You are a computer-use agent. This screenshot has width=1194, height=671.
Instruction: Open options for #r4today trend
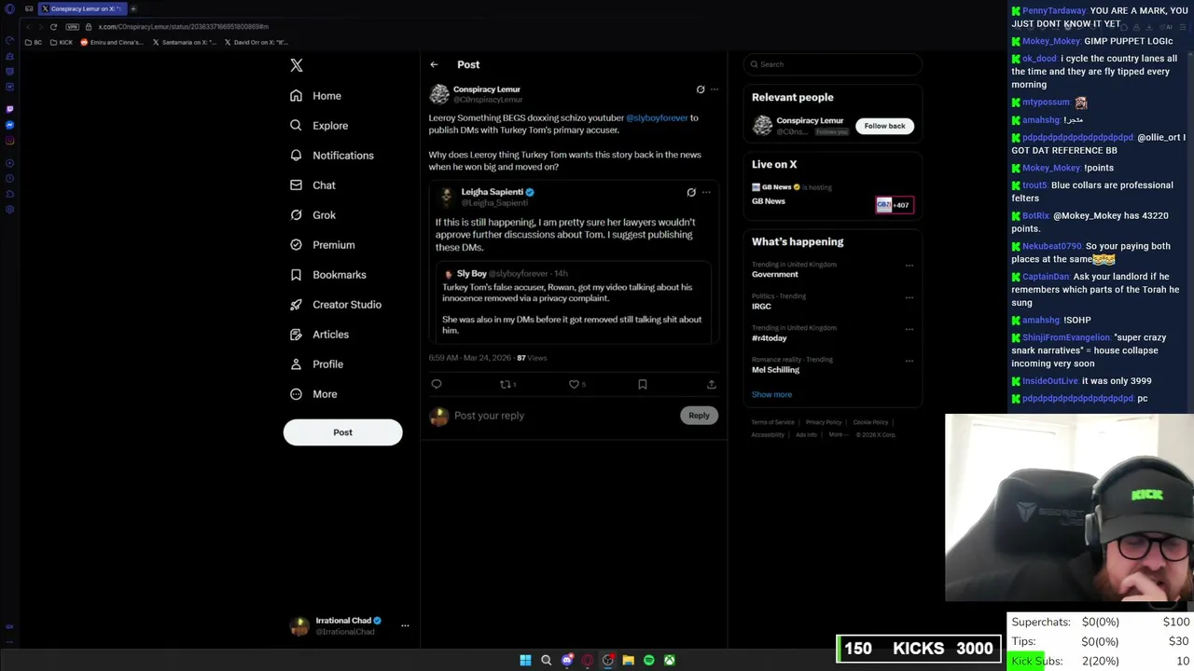coord(909,328)
